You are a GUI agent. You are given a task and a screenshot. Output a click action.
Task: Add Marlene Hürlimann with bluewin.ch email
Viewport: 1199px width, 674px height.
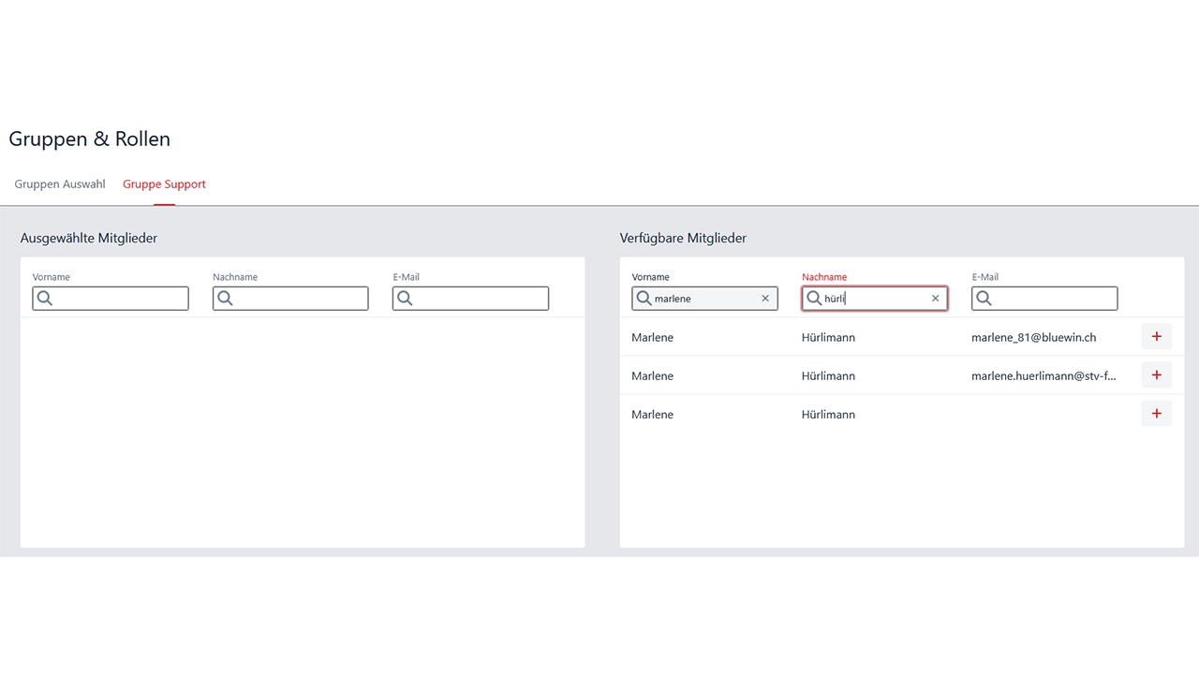click(1156, 337)
